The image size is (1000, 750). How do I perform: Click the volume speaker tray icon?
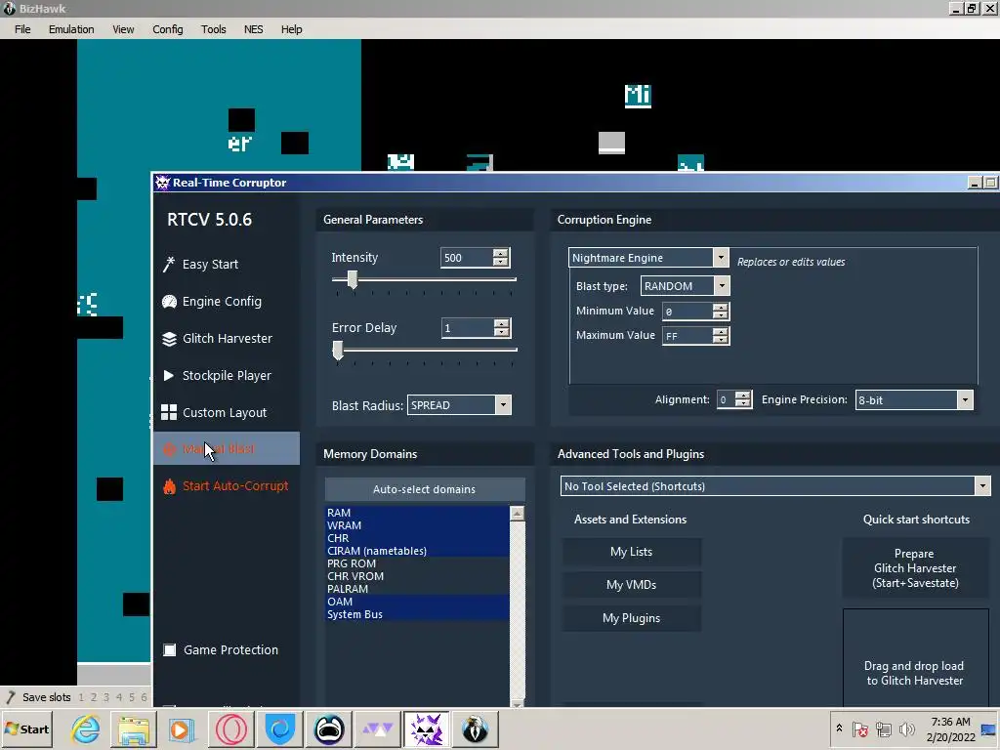906,729
